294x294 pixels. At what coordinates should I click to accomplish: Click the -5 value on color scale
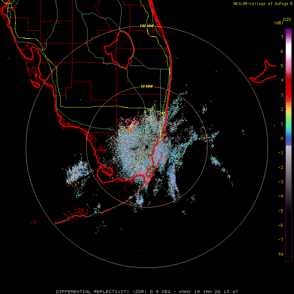[x=281, y=211]
